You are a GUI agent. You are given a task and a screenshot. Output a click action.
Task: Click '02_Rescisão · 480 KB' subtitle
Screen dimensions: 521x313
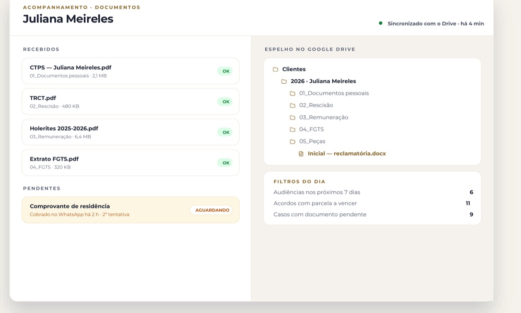tap(55, 106)
